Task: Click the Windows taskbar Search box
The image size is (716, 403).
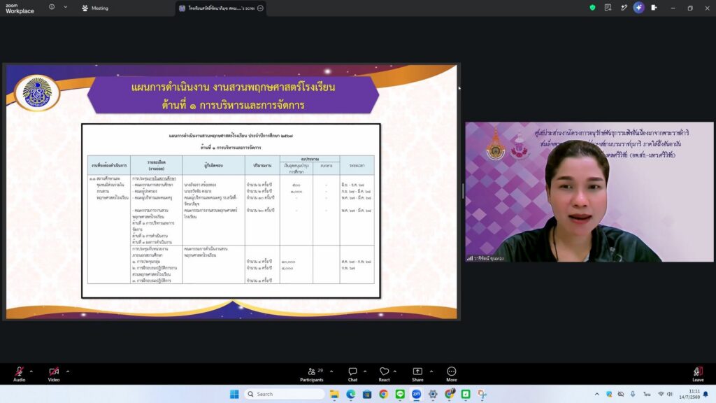Action: tap(284, 394)
